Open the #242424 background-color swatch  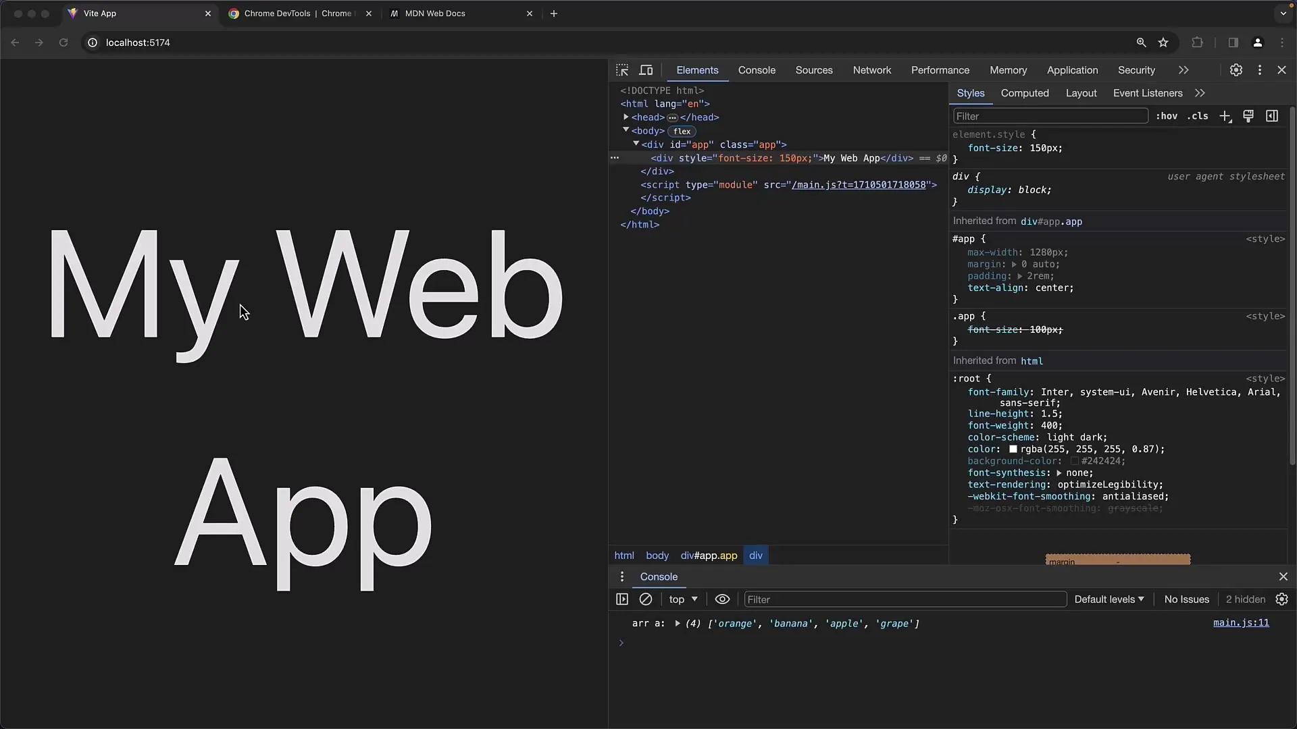[x=1074, y=461]
